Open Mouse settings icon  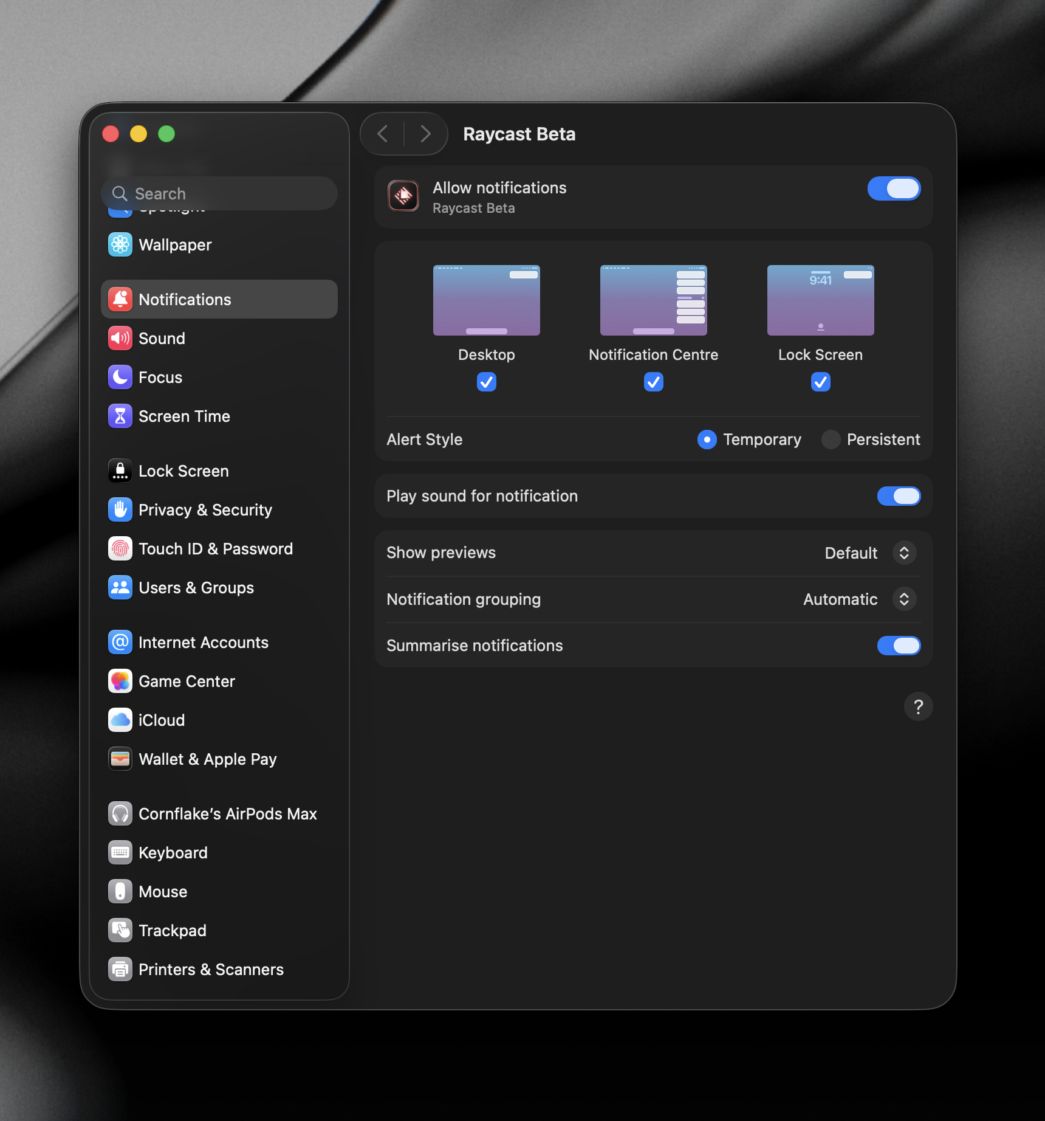(120, 892)
